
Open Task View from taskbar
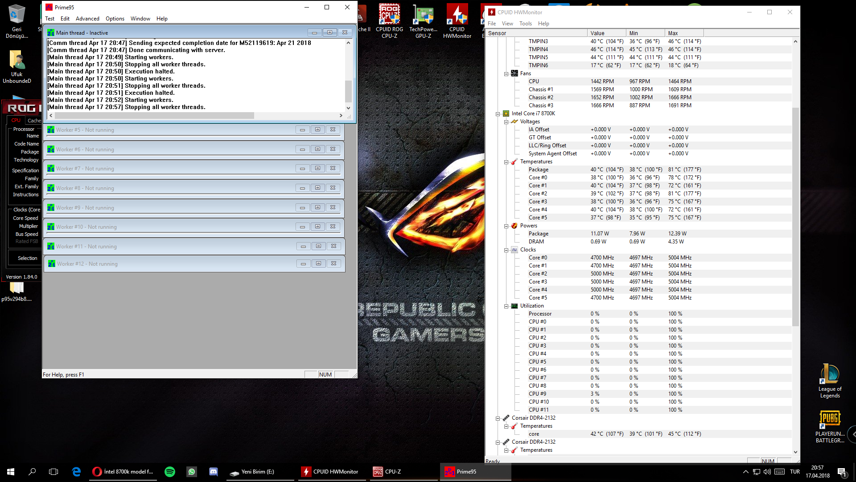point(53,472)
